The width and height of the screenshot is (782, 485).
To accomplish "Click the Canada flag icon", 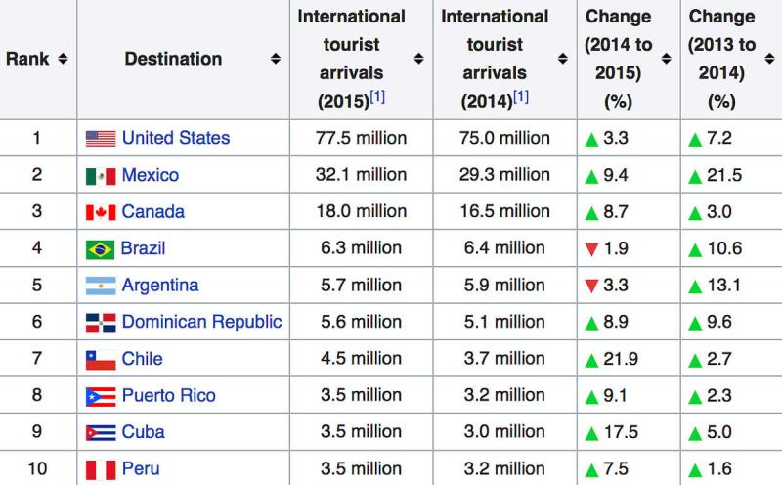I will pos(101,212).
